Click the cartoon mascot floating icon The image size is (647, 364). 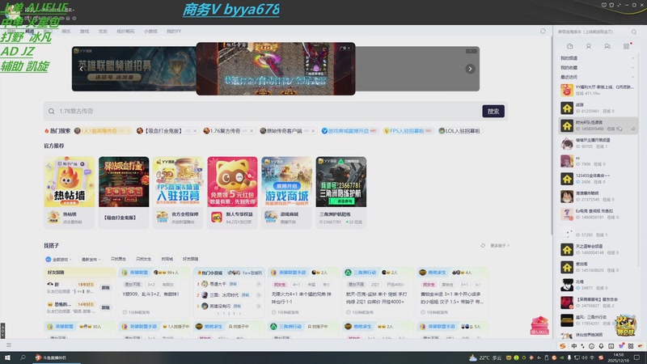[x=625, y=325]
